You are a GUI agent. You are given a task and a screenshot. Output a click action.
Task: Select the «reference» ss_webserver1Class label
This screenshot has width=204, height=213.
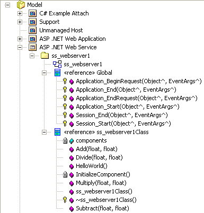point(106,132)
